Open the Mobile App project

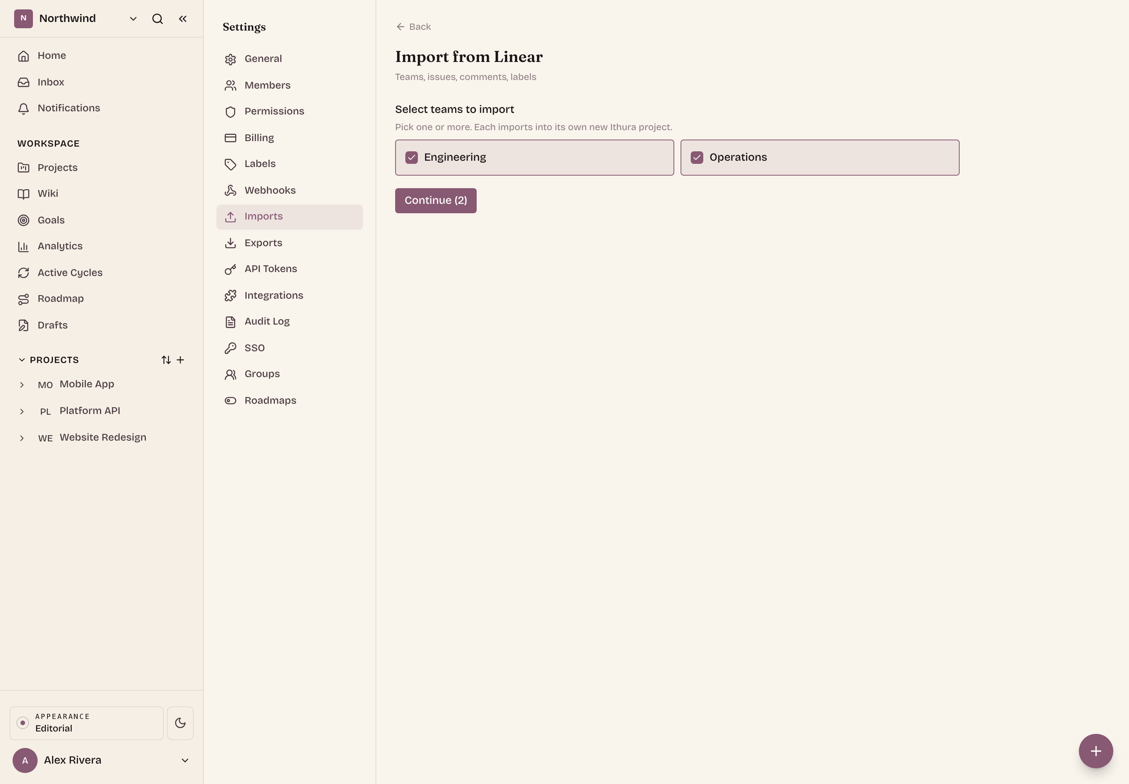(x=87, y=384)
